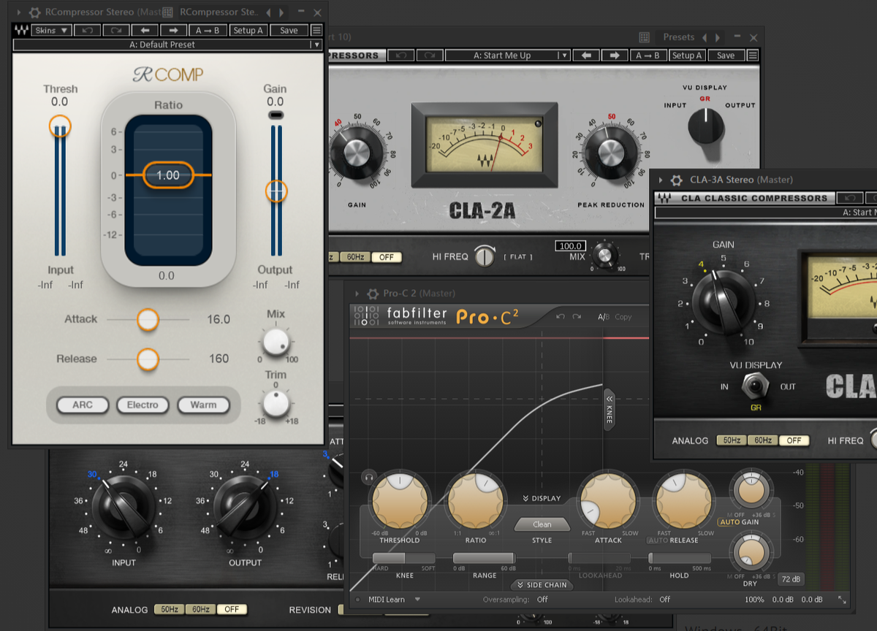The height and width of the screenshot is (631, 877).
Task: Click the fabfilter logo icon
Action: 365,316
